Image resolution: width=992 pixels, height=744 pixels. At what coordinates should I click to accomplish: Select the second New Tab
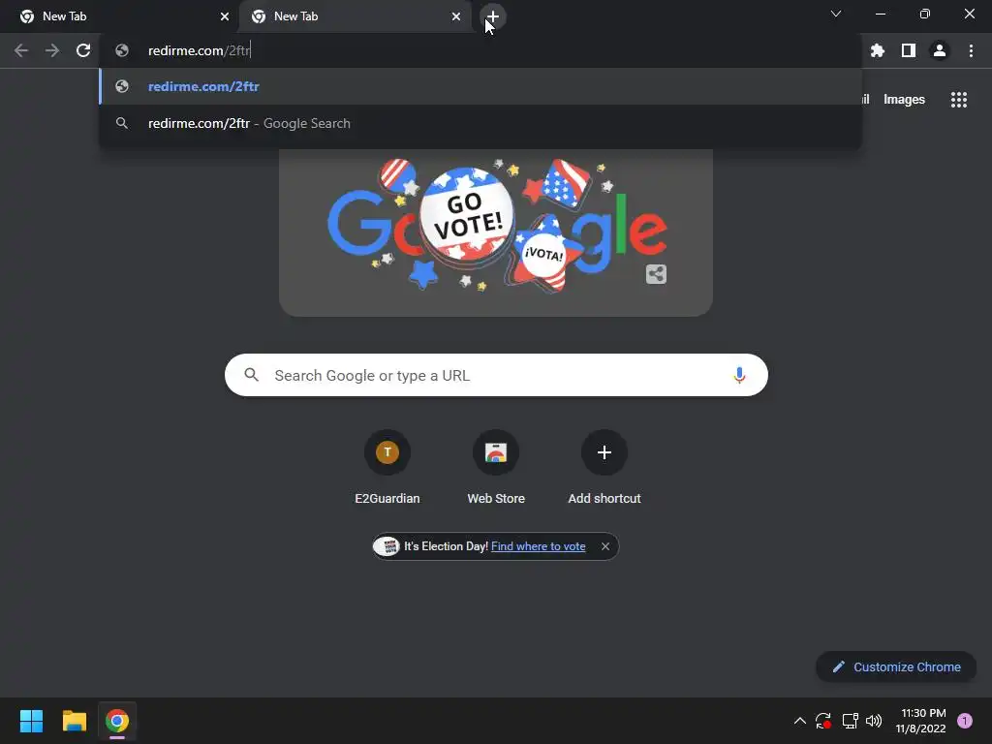(x=355, y=16)
